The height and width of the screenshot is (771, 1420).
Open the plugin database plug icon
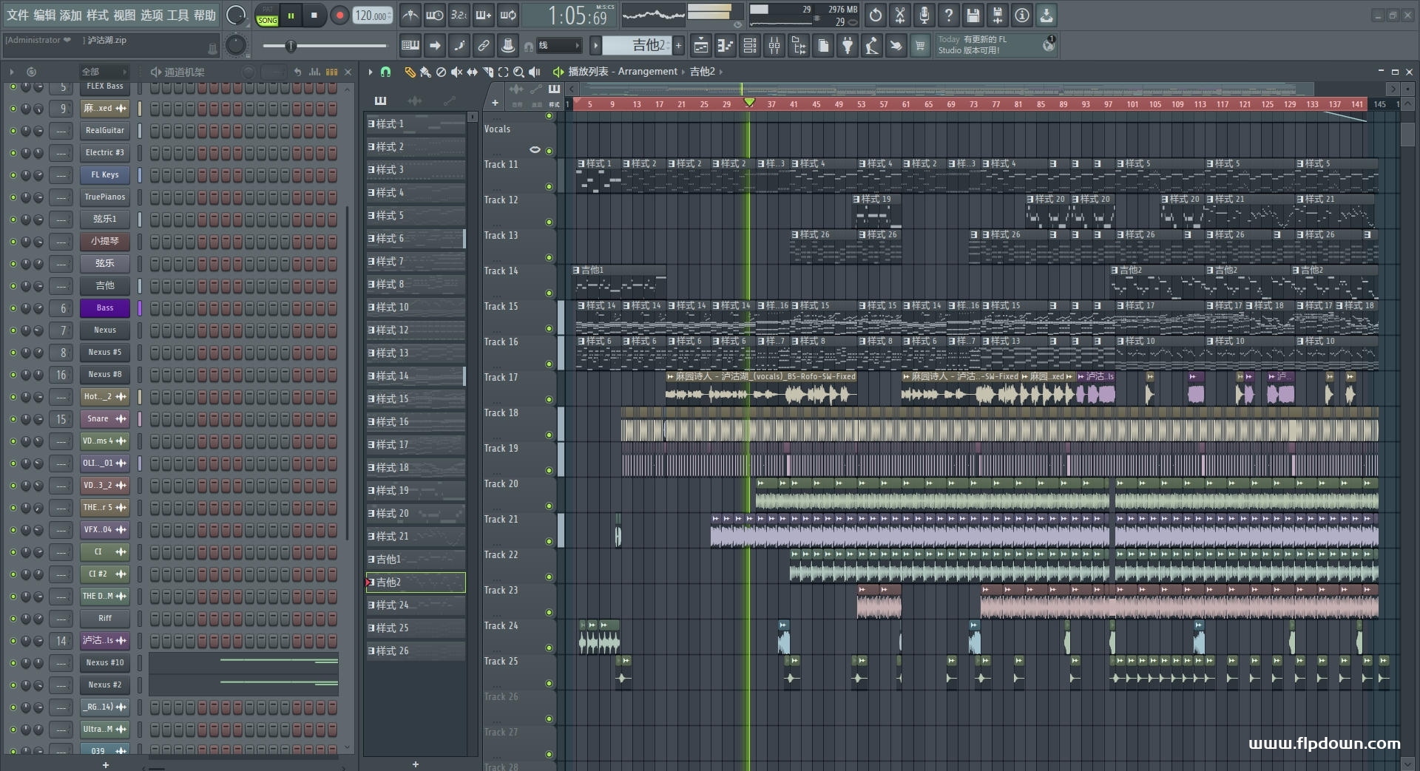coord(848,46)
